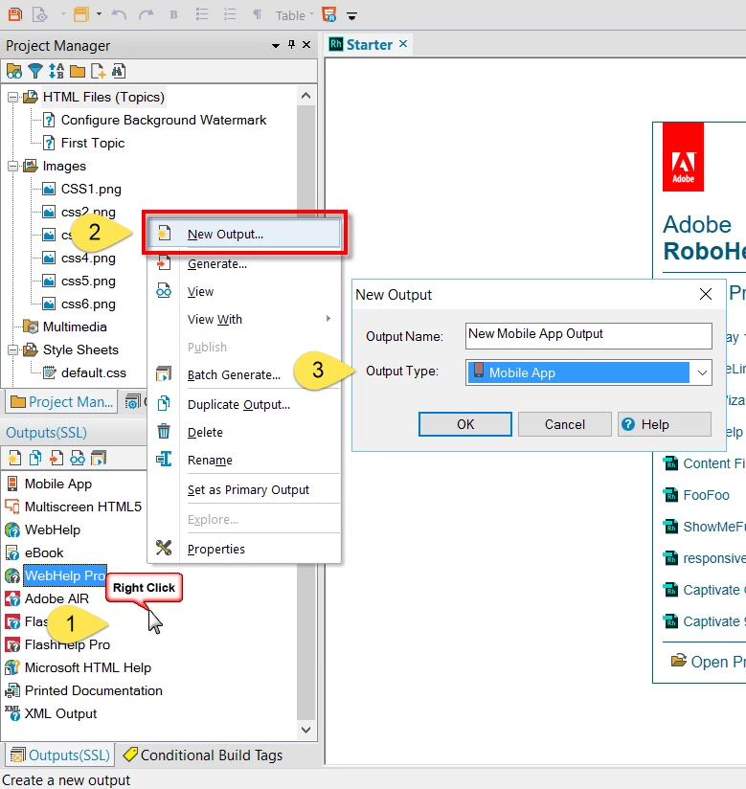Open the quick access toolbar customize arrow

click(351, 16)
